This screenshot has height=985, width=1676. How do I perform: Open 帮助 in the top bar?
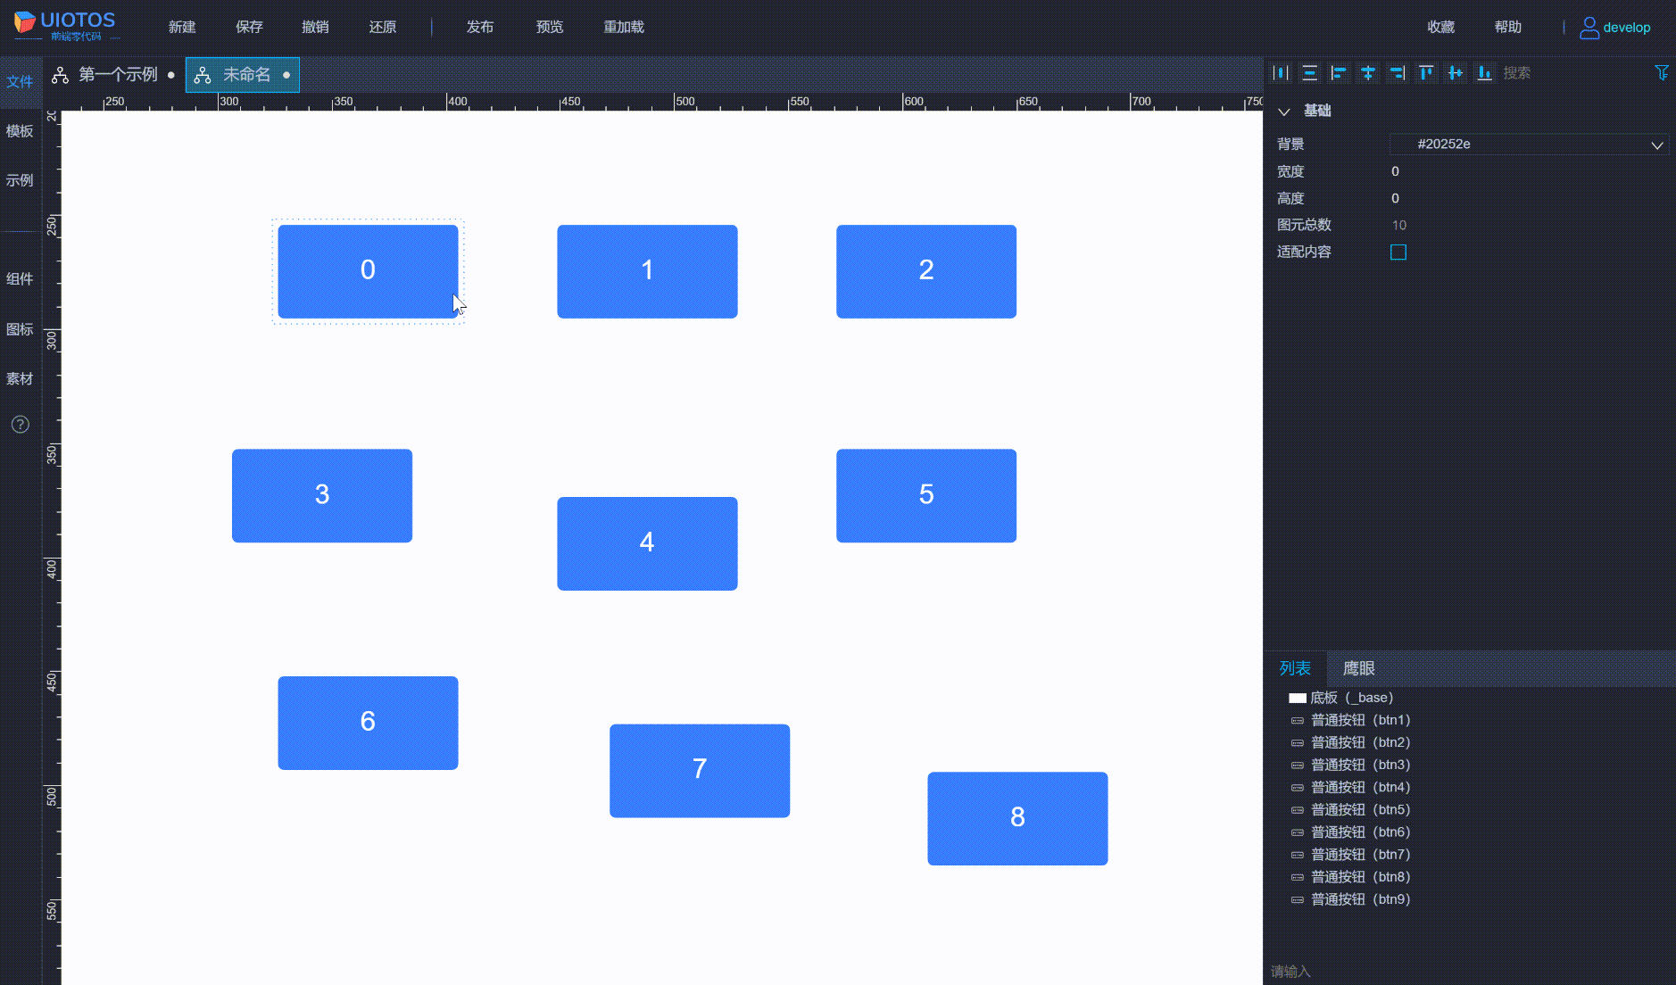[x=1508, y=28]
